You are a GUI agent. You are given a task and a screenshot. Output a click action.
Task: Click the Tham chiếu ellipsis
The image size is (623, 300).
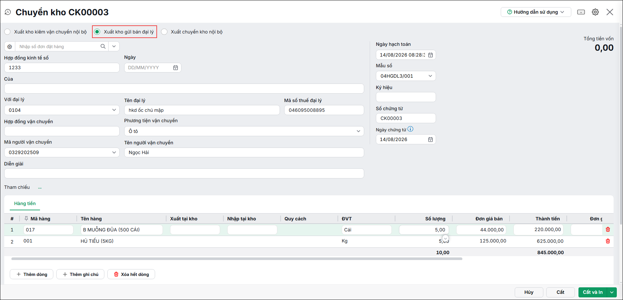[40, 188]
